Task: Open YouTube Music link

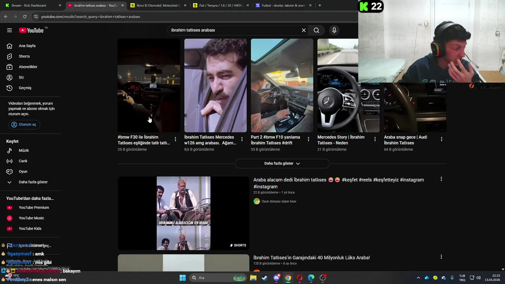Action: click(31, 218)
